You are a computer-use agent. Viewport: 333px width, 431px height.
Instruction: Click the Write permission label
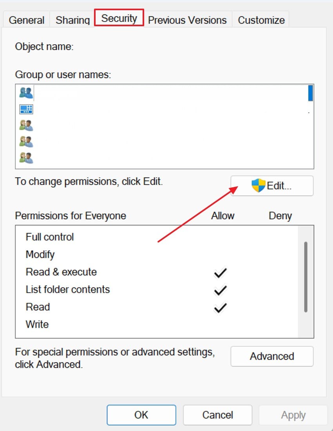tap(37, 324)
